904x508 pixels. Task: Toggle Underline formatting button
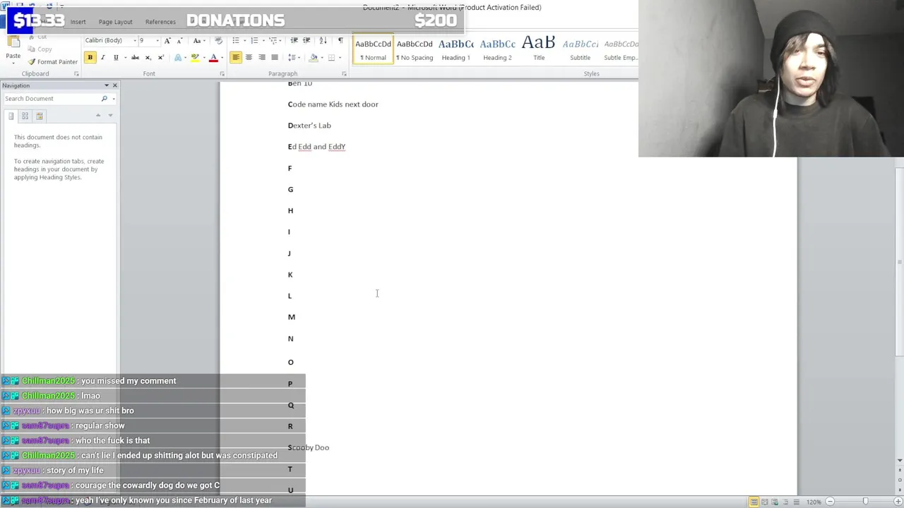(x=116, y=57)
